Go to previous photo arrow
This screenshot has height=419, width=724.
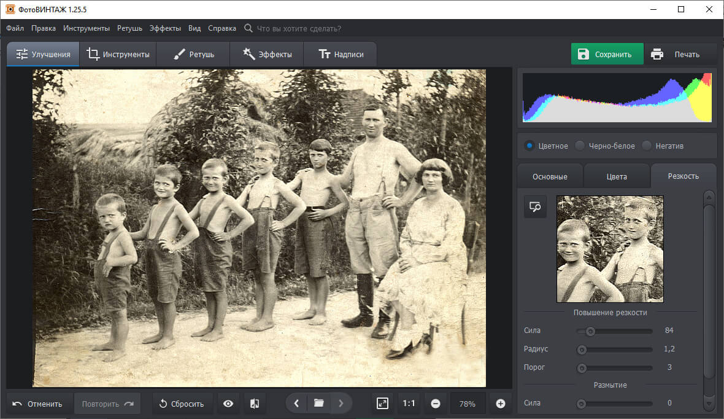pyautogui.click(x=296, y=404)
